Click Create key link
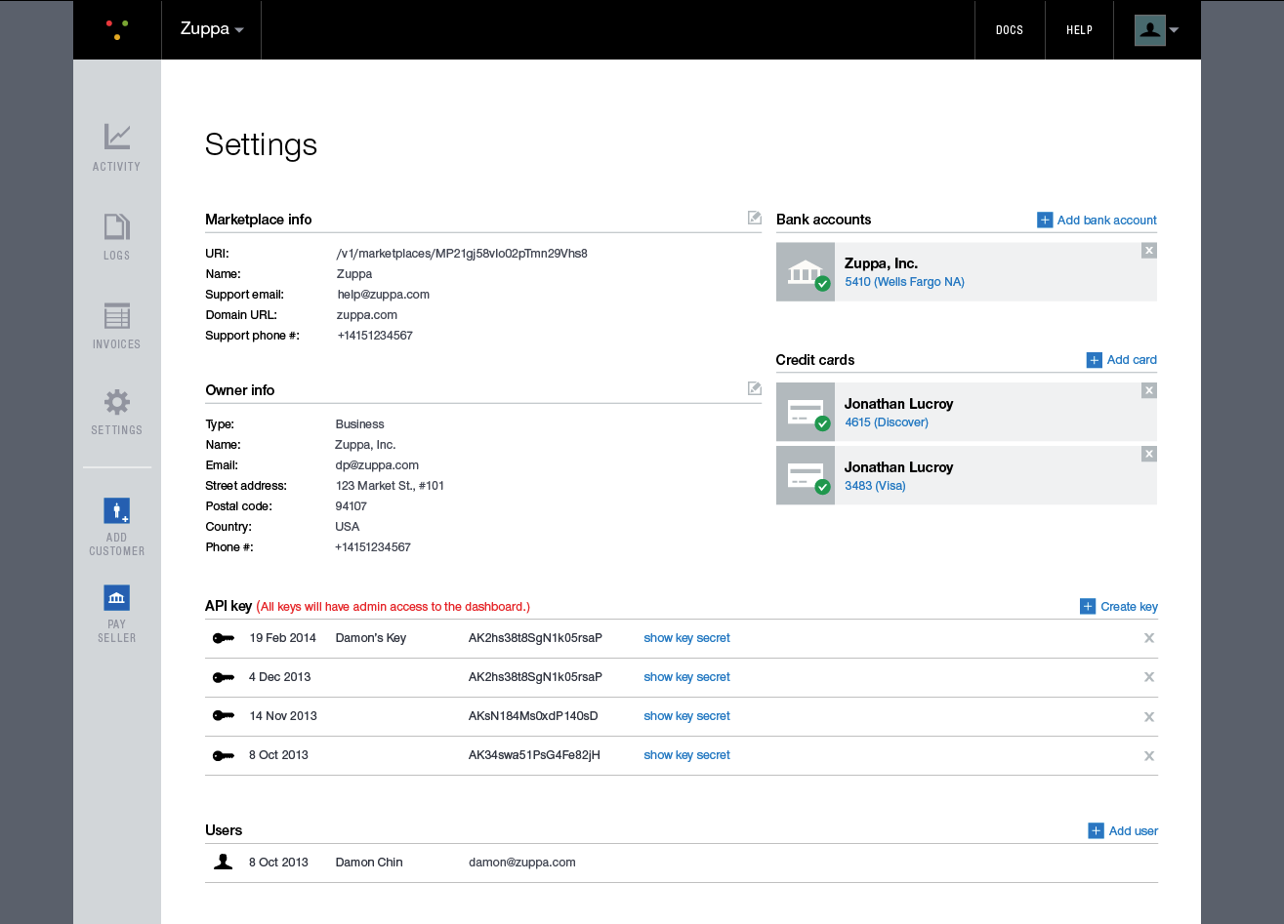Viewport: 1284px width, 924px height. pos(1119,607)
